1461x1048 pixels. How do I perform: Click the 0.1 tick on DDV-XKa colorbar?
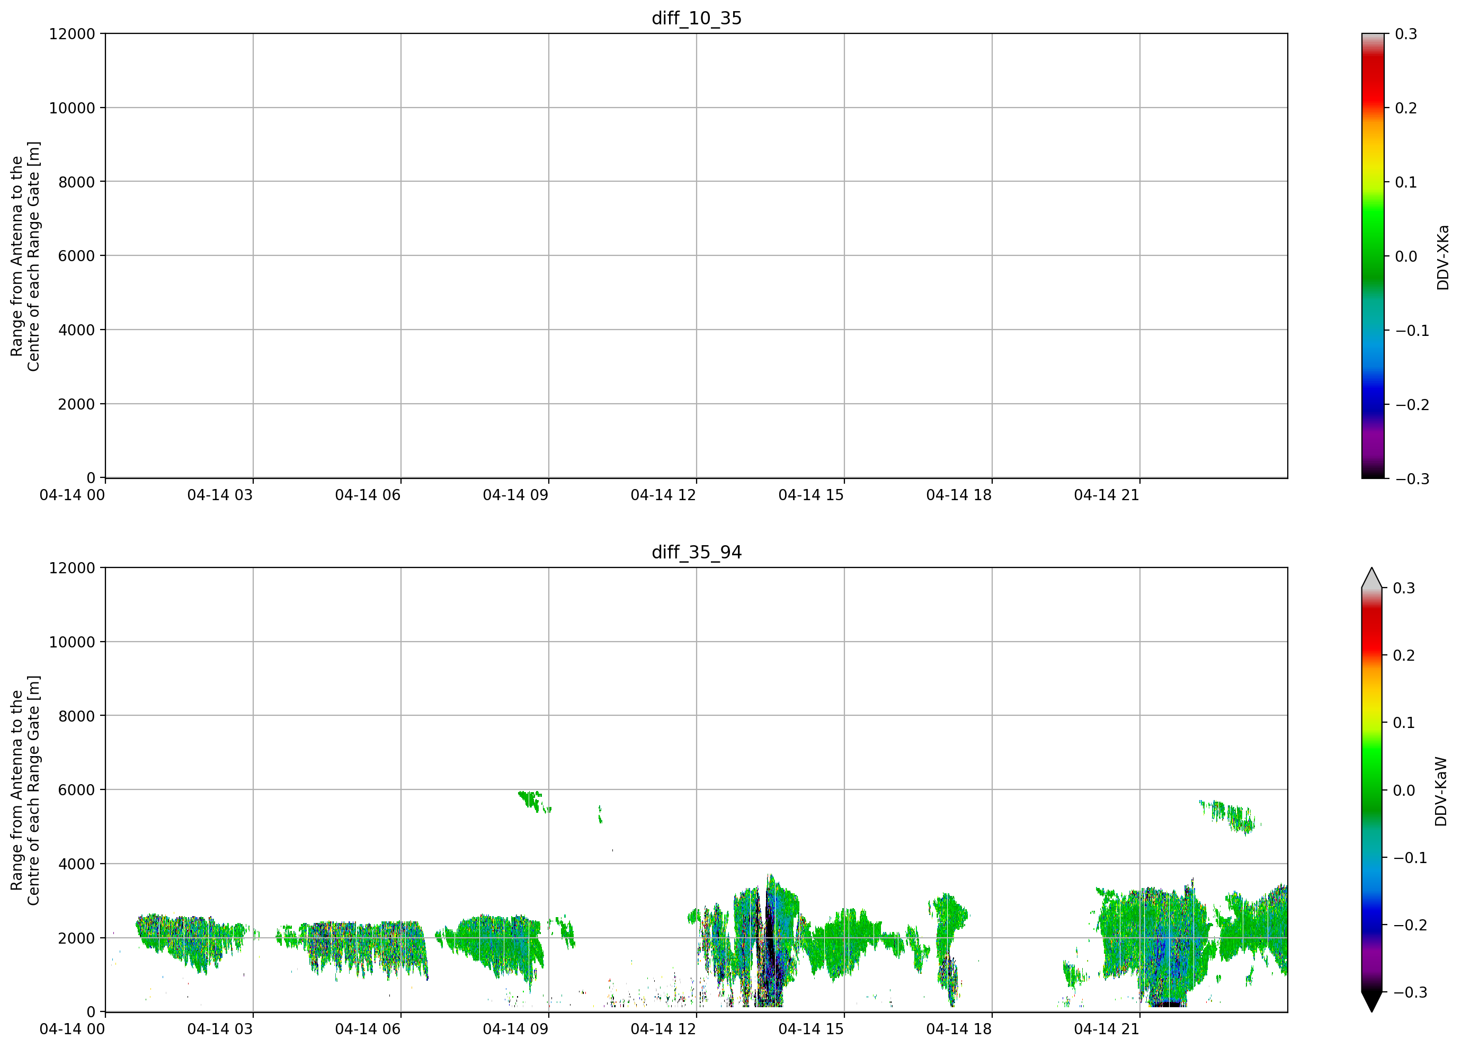[x=1406, y=182]
